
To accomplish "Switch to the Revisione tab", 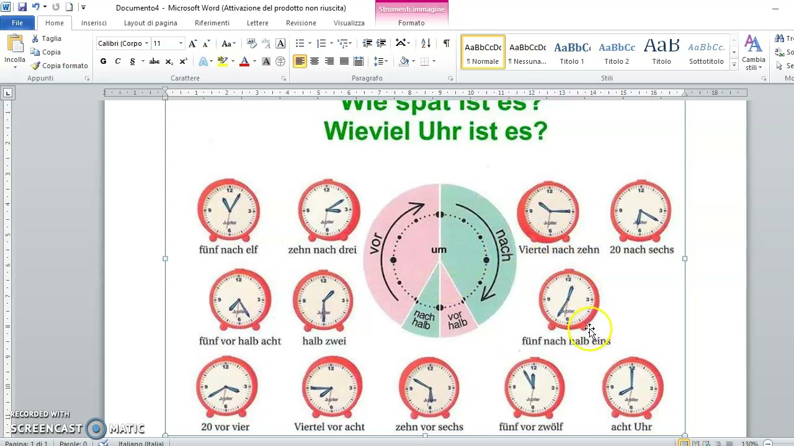I will pos(301,23).
